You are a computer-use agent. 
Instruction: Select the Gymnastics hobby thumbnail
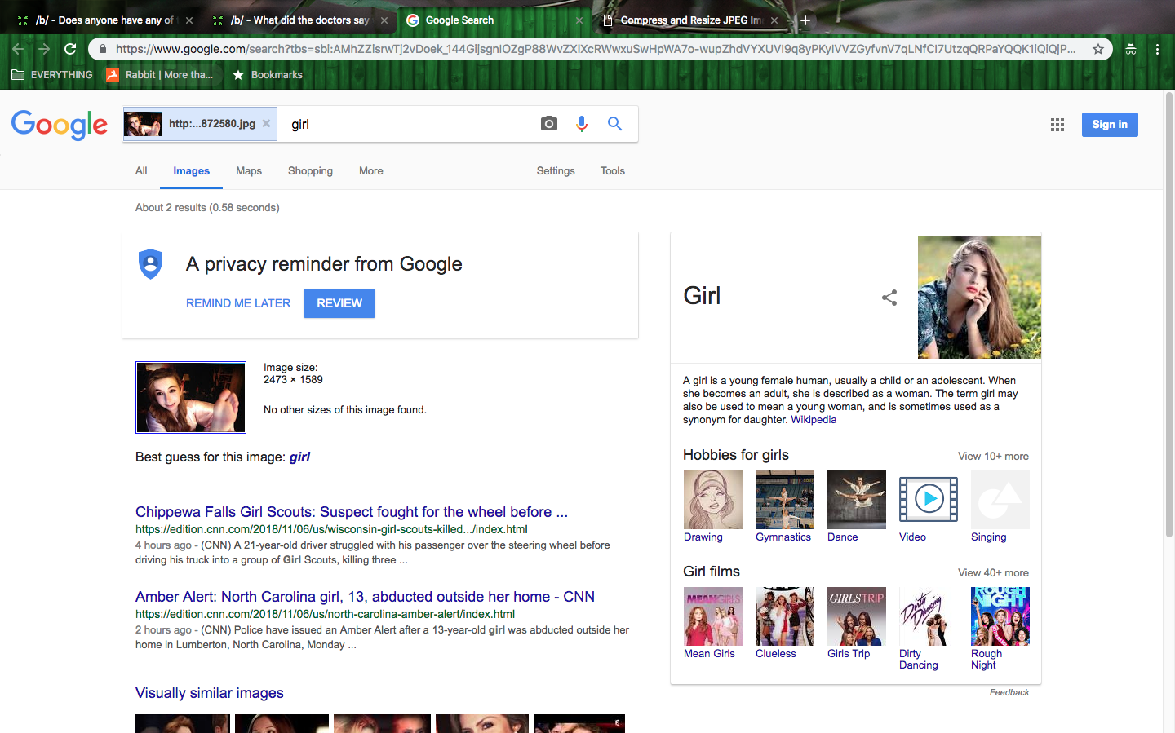[785, 500]
